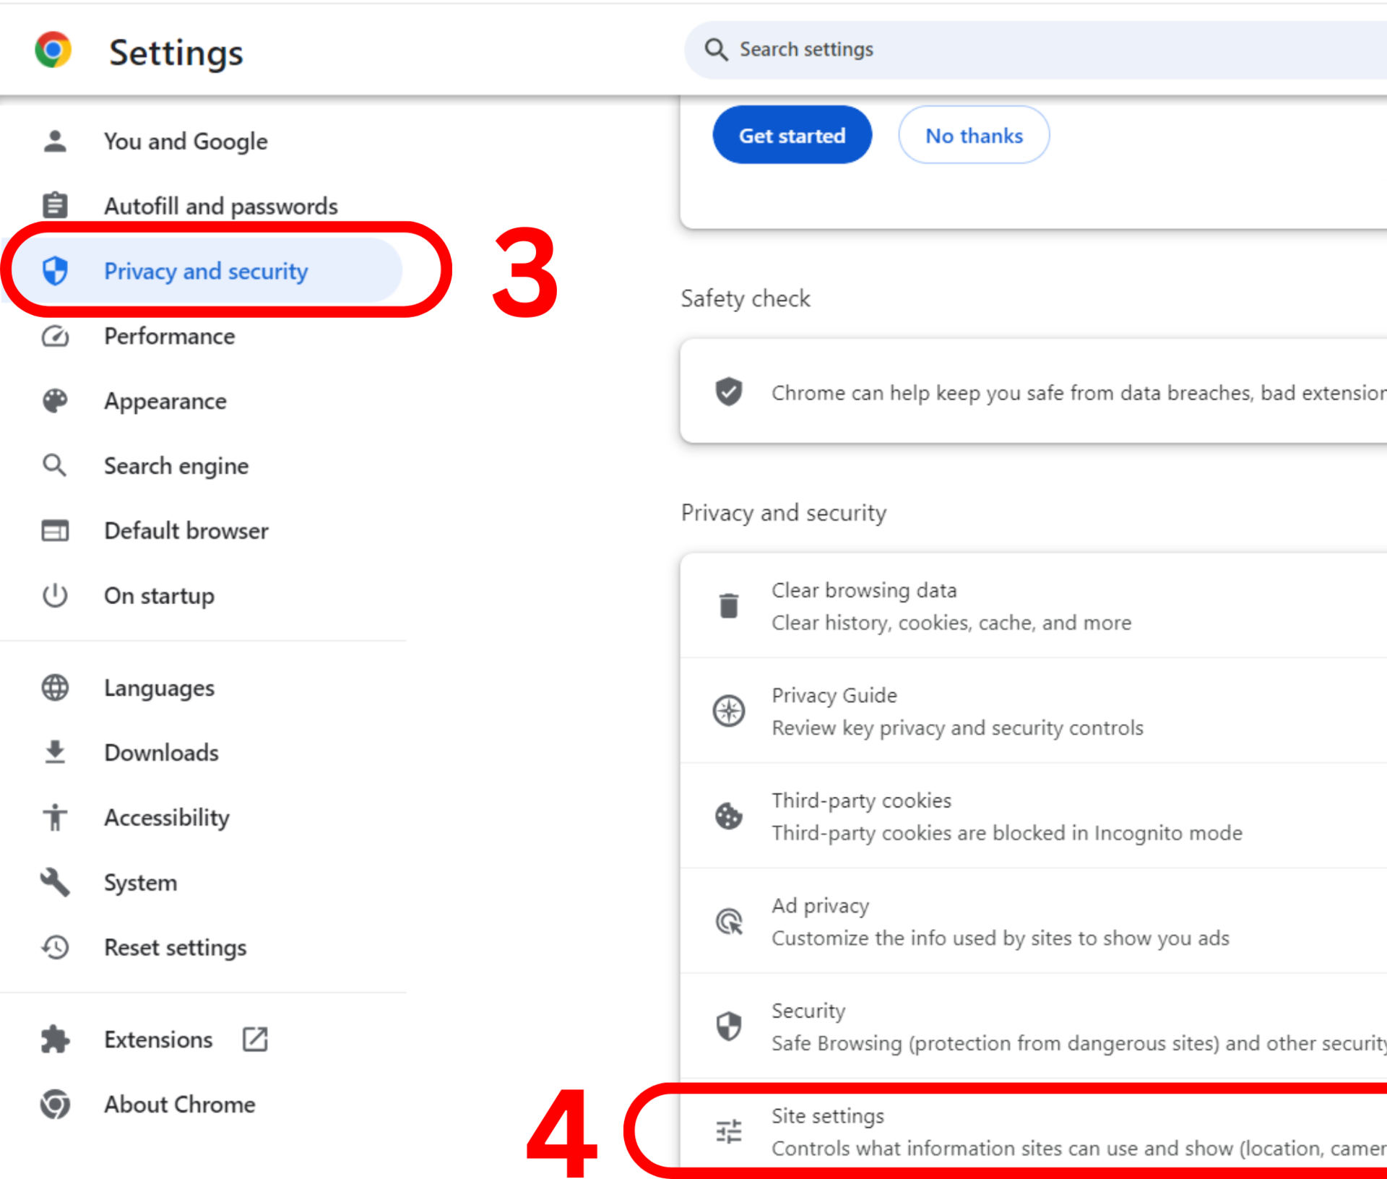Click the Clear browsing data trash icon

[x=729, y=605]
